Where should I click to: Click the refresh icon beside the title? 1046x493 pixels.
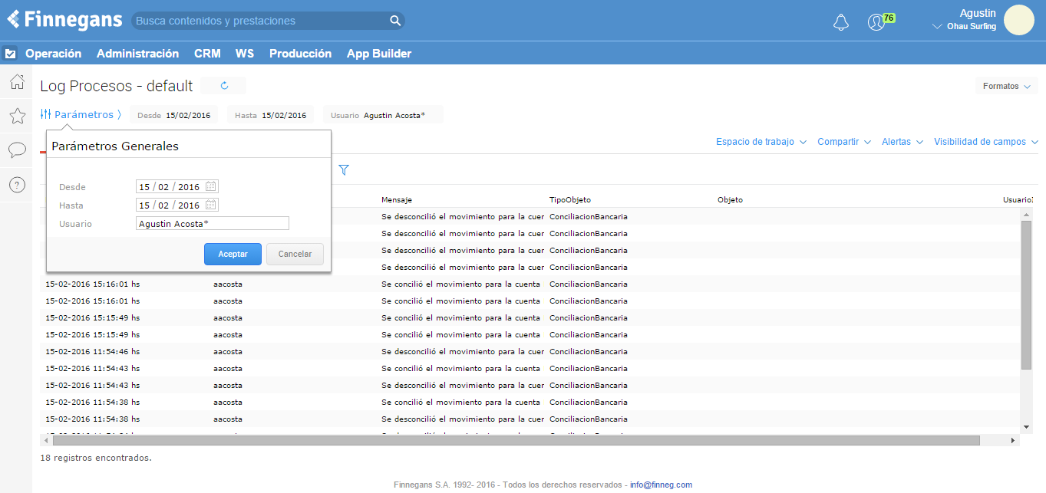[x=224, y=86]
